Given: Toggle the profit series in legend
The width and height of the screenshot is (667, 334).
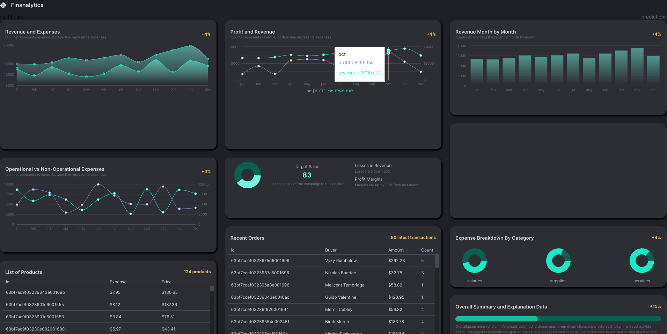Looking at the screenshot, I should pyautogui.click(x=316, y=91).
